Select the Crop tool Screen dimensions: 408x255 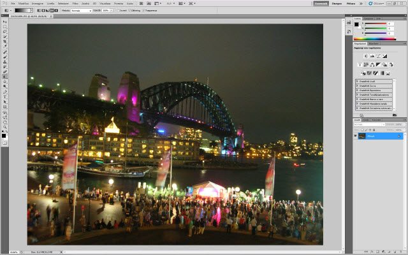pos(4,40)
